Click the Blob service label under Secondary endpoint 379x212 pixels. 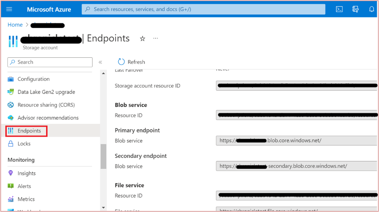coord(129,166)
